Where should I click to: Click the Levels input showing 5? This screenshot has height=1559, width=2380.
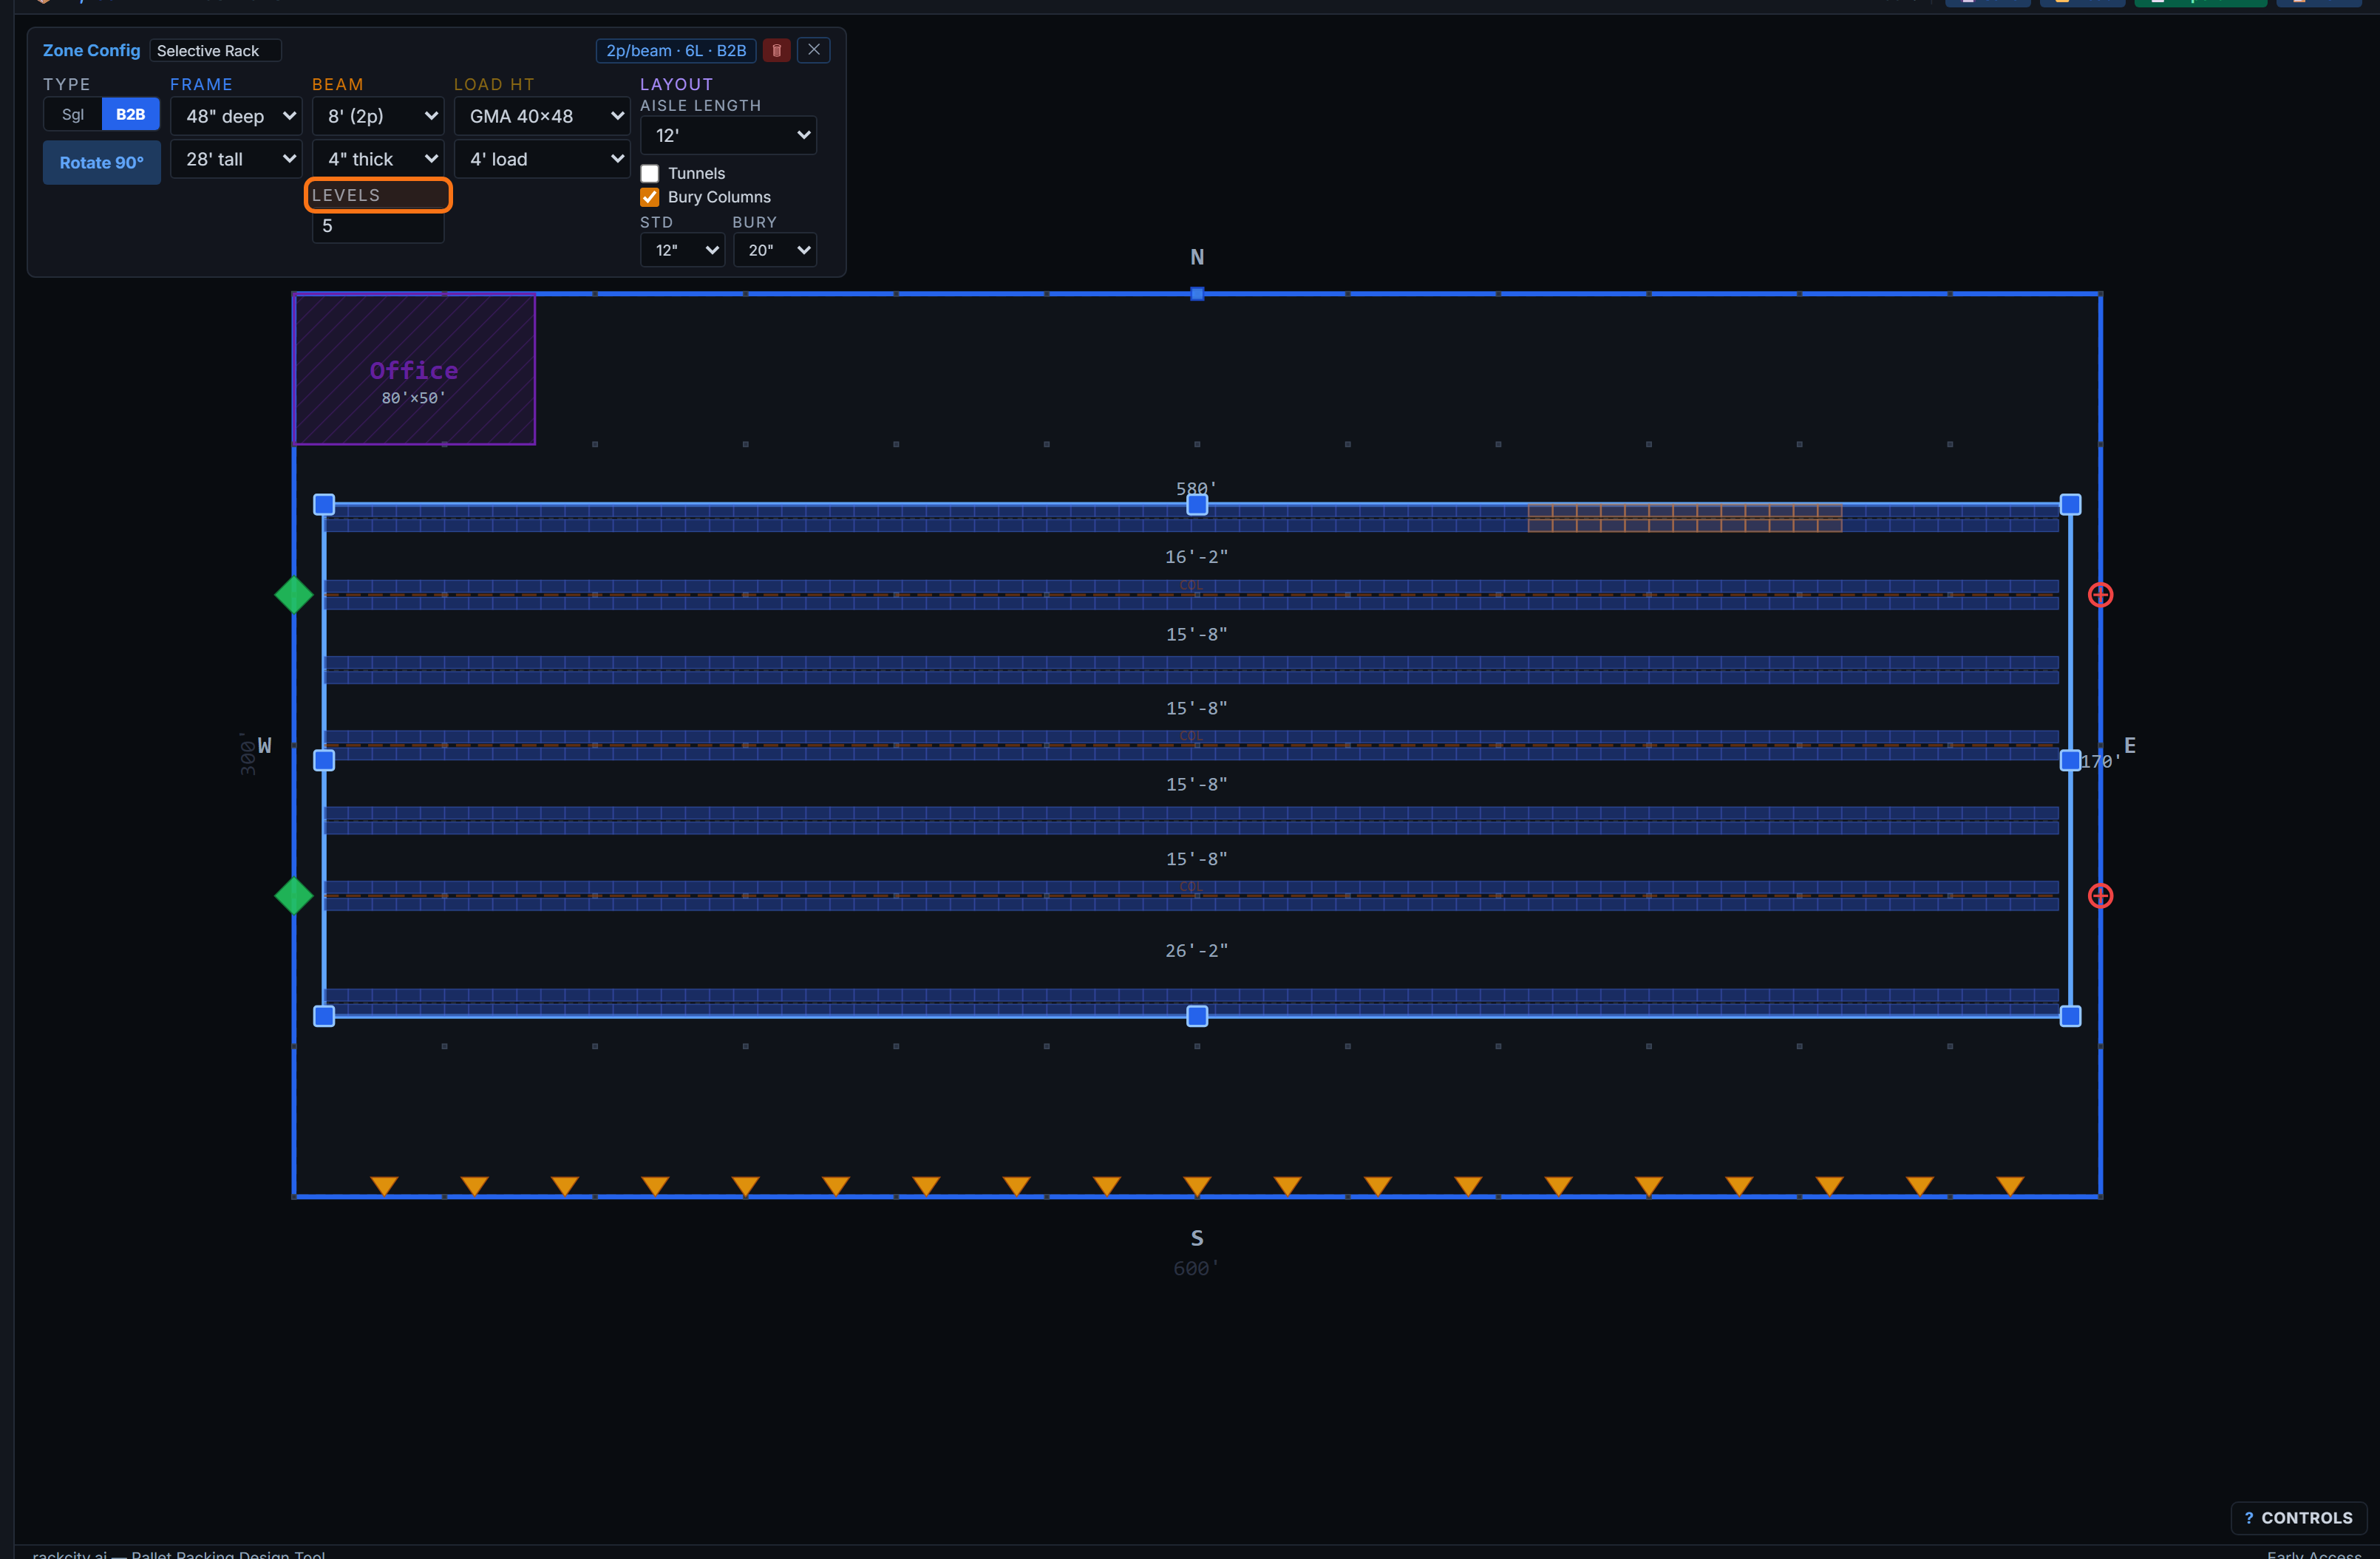point(378,226)
